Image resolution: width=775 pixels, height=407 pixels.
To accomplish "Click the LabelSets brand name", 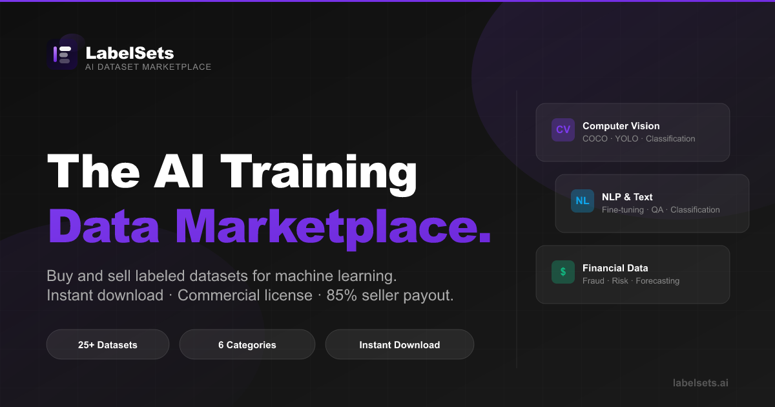I will pos(130,53).
